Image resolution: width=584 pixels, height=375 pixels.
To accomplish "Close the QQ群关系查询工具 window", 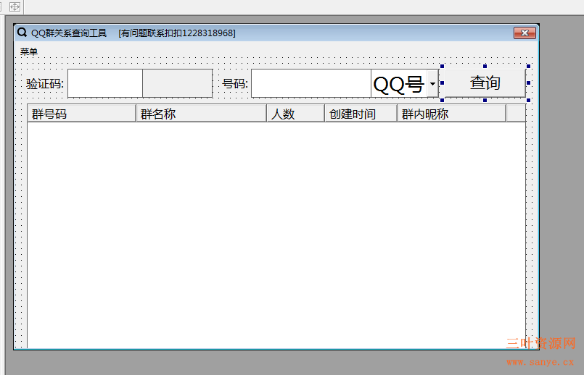I will coord(525,33).
